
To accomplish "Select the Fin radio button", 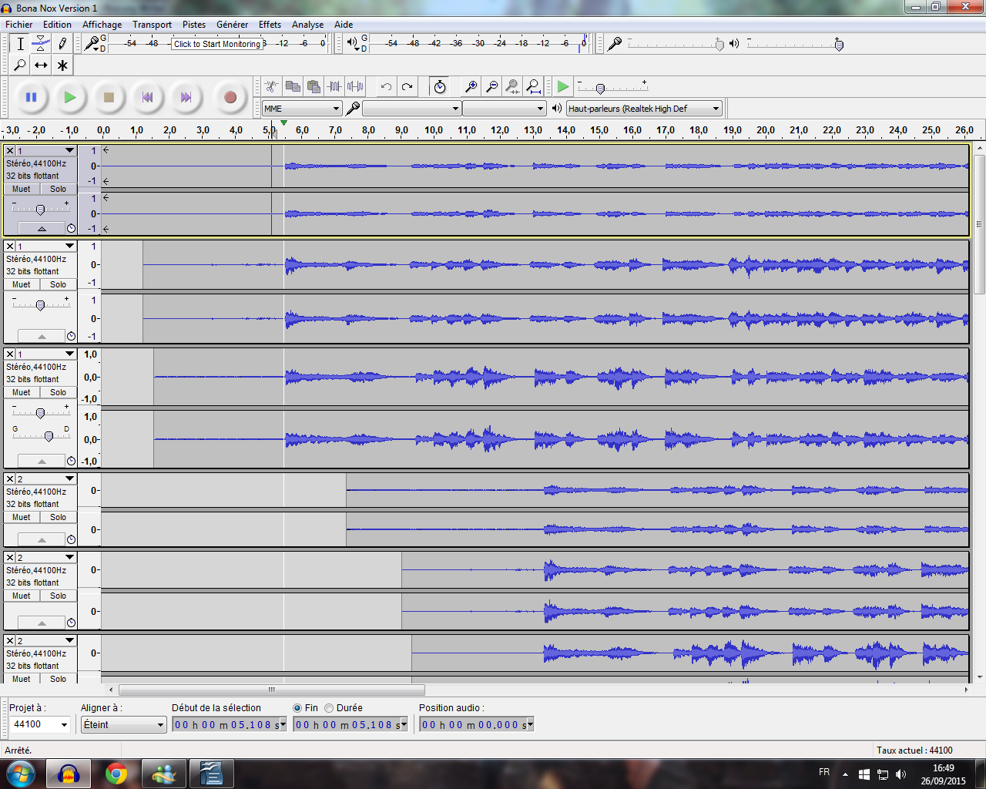I will pos(297,707).
